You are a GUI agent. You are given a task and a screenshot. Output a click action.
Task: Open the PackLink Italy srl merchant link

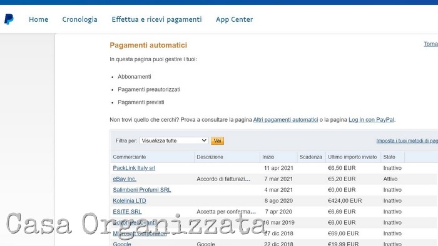(134, 168)
